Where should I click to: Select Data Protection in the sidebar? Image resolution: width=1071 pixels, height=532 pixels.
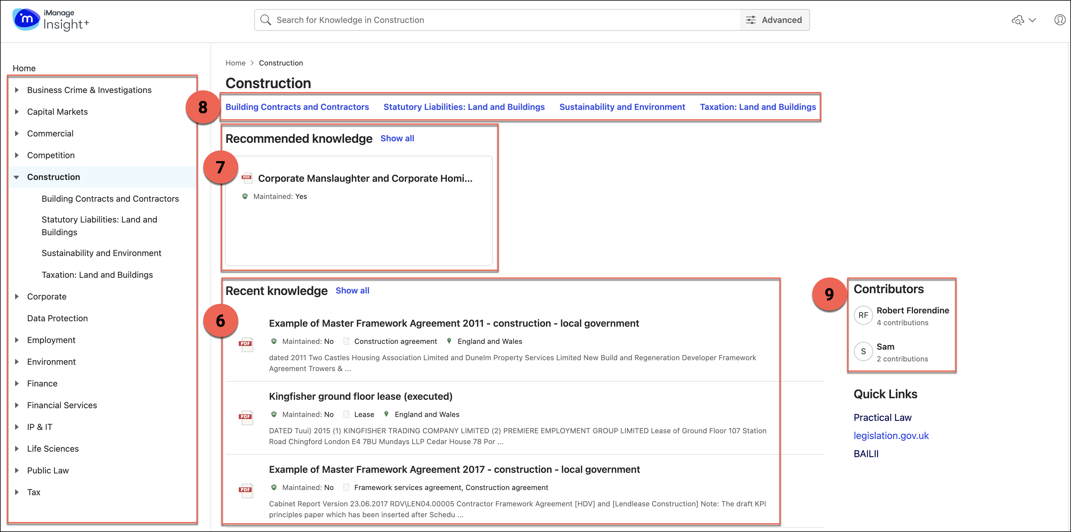coord(57,318)
